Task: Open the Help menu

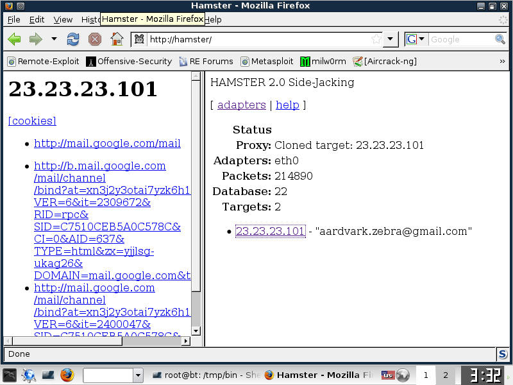Action: pyautogui.click(x=213, y=20)
